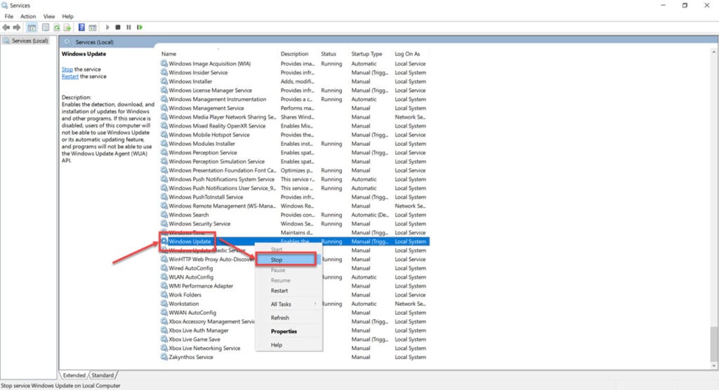
Task: Select the Windows Mobile Hotspot Service row
Action: click(x=294, y=135)
